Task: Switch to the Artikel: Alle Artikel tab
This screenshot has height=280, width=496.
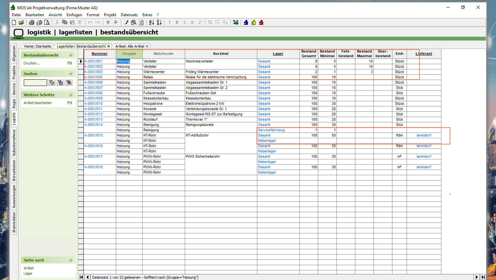Action: [129, 46]
